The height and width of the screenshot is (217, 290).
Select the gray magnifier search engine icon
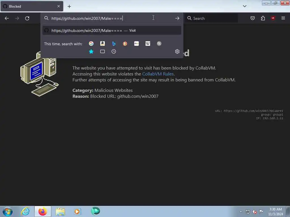pos(159,44)
